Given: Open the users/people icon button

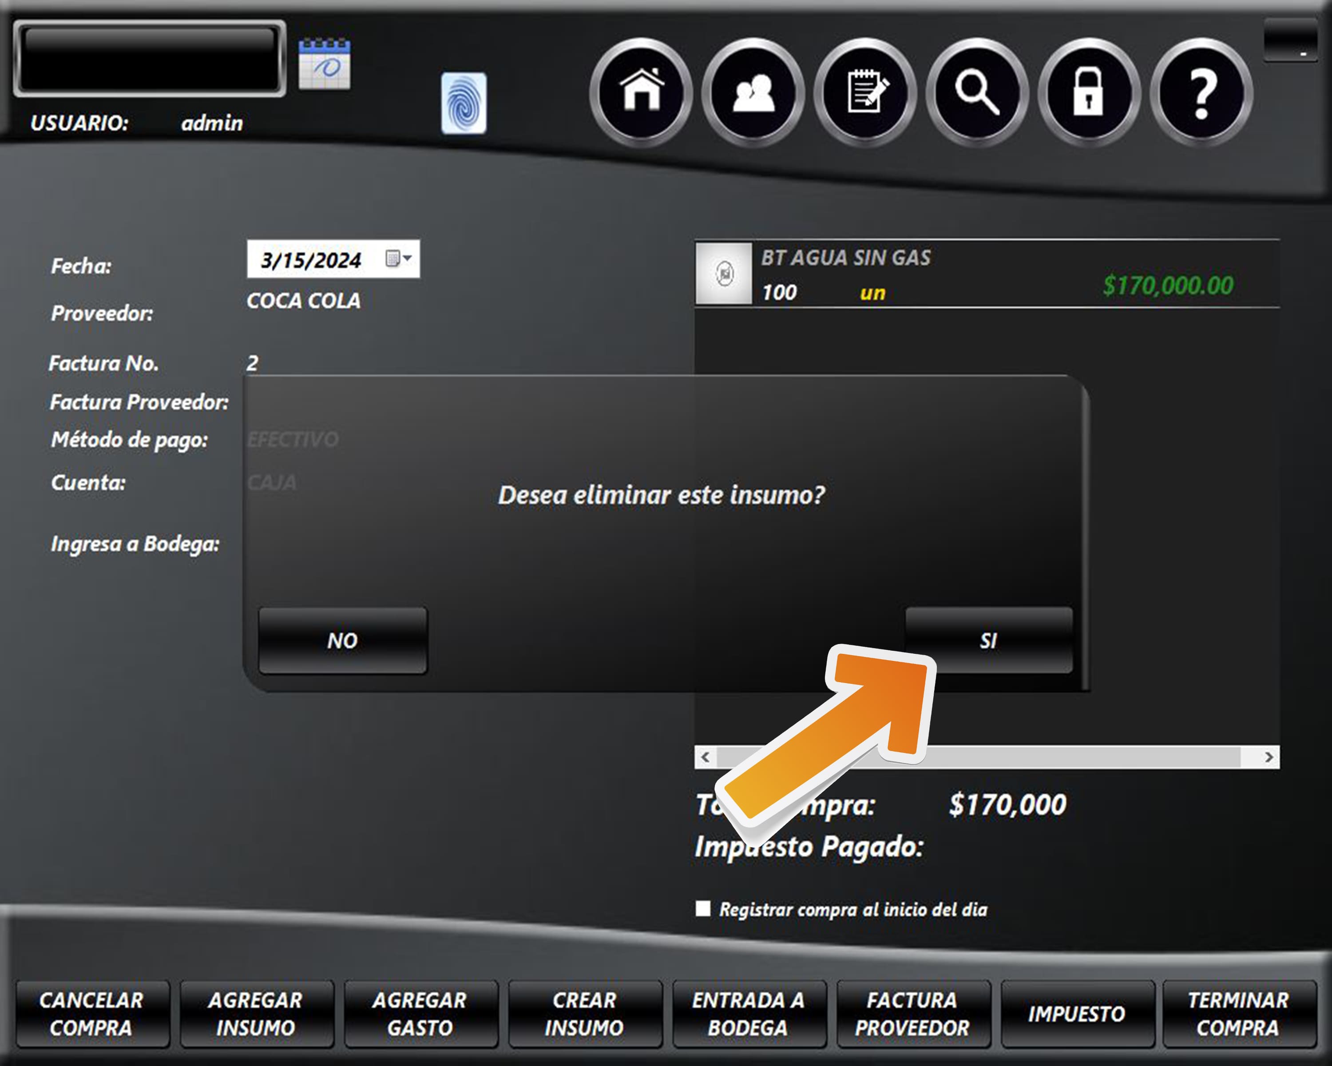Looking at the screenshot, I should [x=753, y=92].
